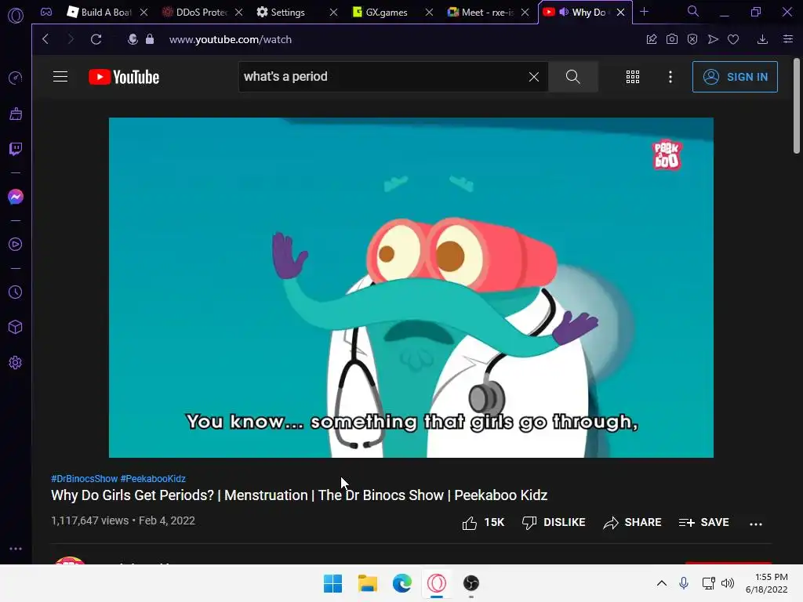803x602 pixels.
Task: Search tabs with magnifier icon
Action: [x=693, y=11]
